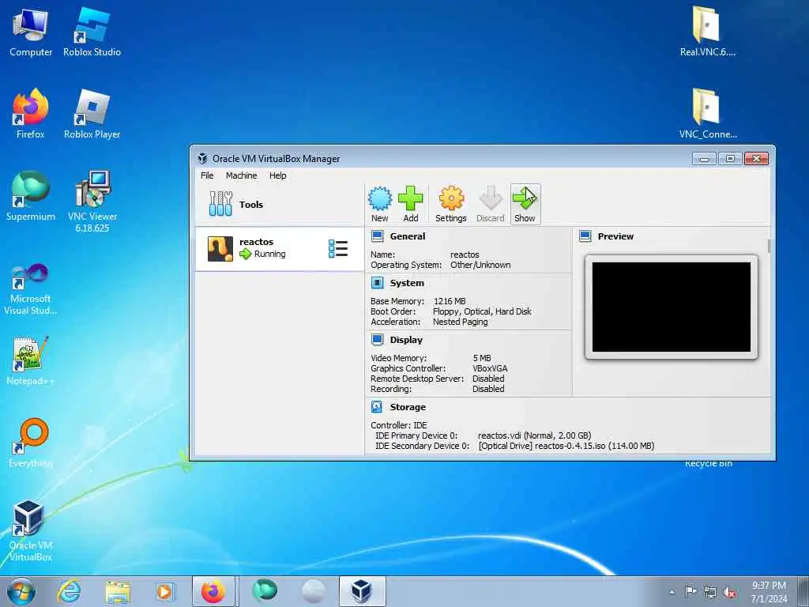809x607 pixels.
Task: Open Windows Explorer from the taskbar
Action: click(118, 591)
